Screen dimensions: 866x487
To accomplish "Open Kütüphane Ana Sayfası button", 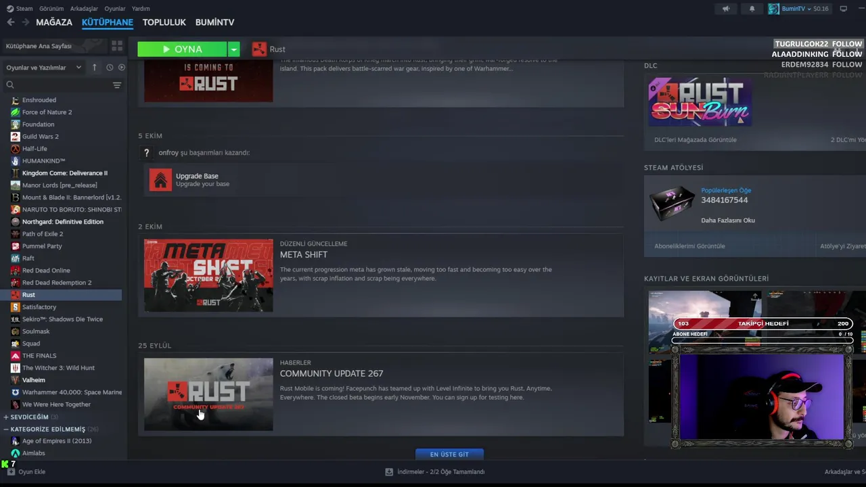I will tap(54, 46).
